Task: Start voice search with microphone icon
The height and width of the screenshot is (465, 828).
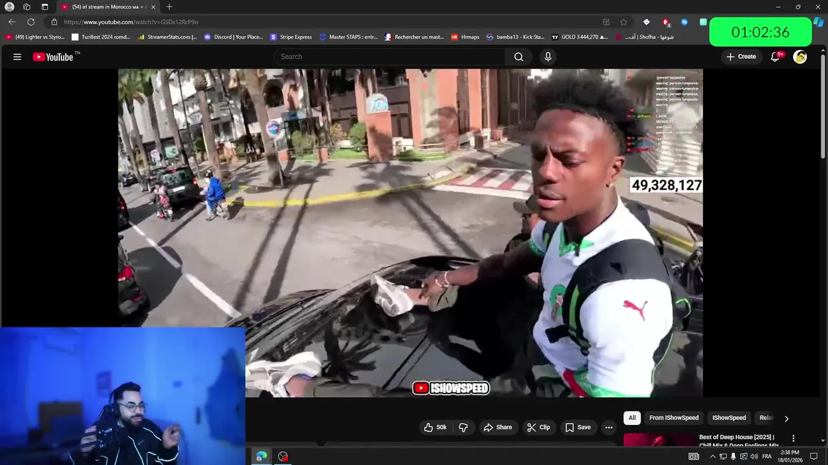Action: click(548, 57)
